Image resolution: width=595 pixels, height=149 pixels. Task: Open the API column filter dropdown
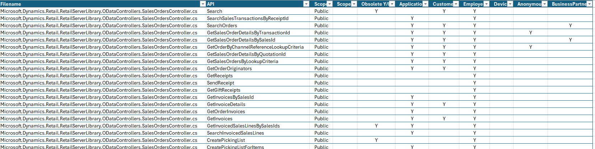click(306, 4)
